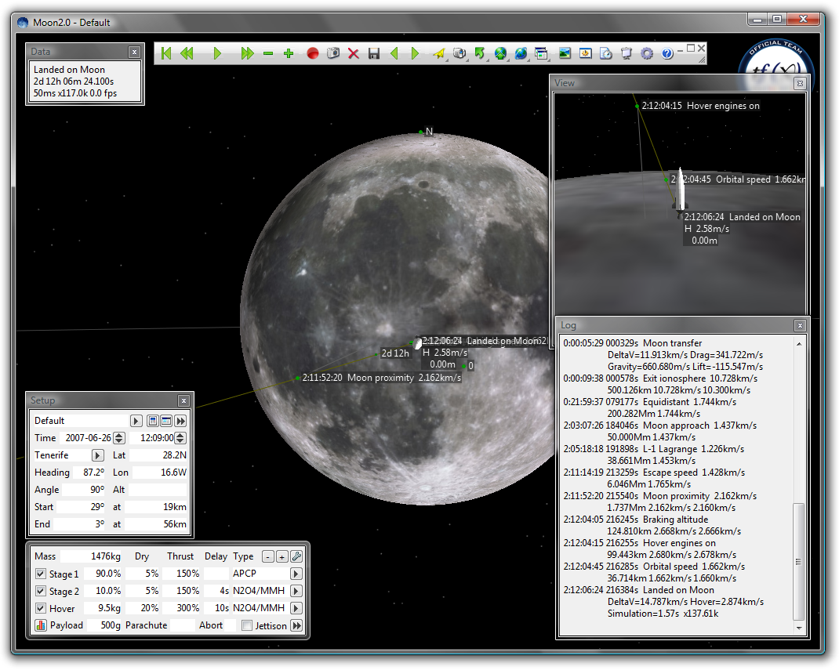
Task: Click the red record button in toolbar
Action: pyautogui.click(x=312, y=54)
